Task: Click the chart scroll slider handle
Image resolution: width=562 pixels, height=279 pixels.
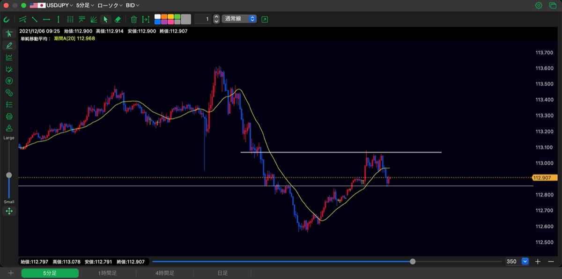Action: tap(413, 261)
